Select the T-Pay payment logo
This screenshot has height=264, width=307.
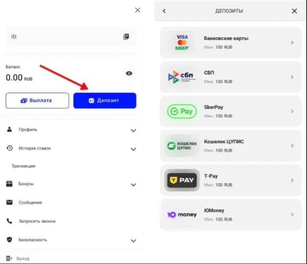point(182,180)
